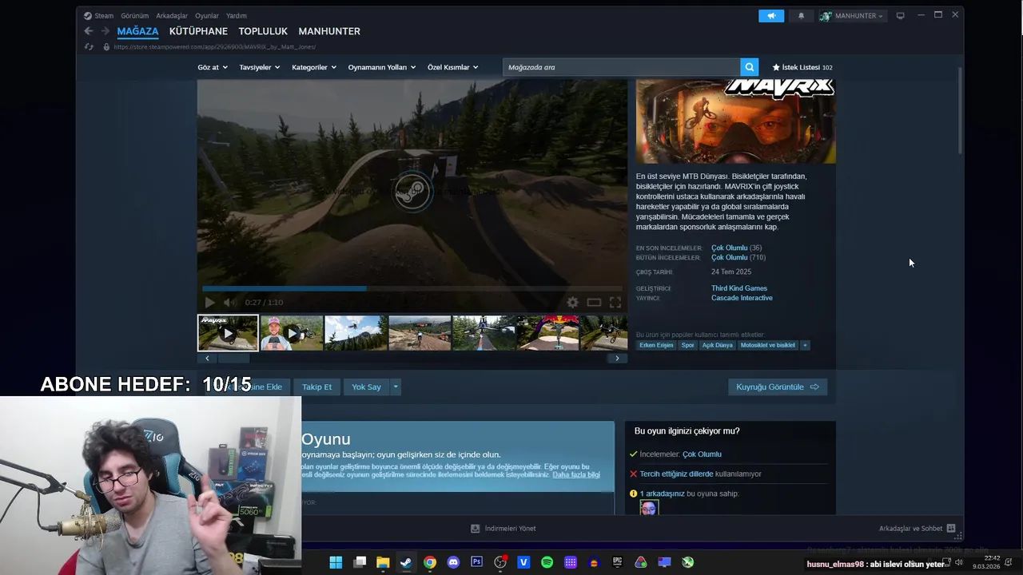Open Windows Start menu
Viewport: 1023px width, 575px height.
coord(336,562)
